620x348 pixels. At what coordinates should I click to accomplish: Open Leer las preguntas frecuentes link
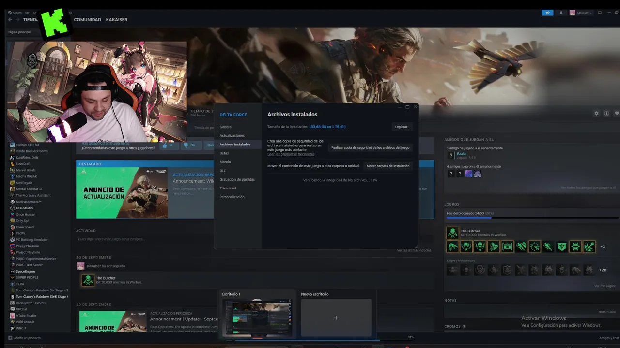pyautogui.click(x=291, y=154)
